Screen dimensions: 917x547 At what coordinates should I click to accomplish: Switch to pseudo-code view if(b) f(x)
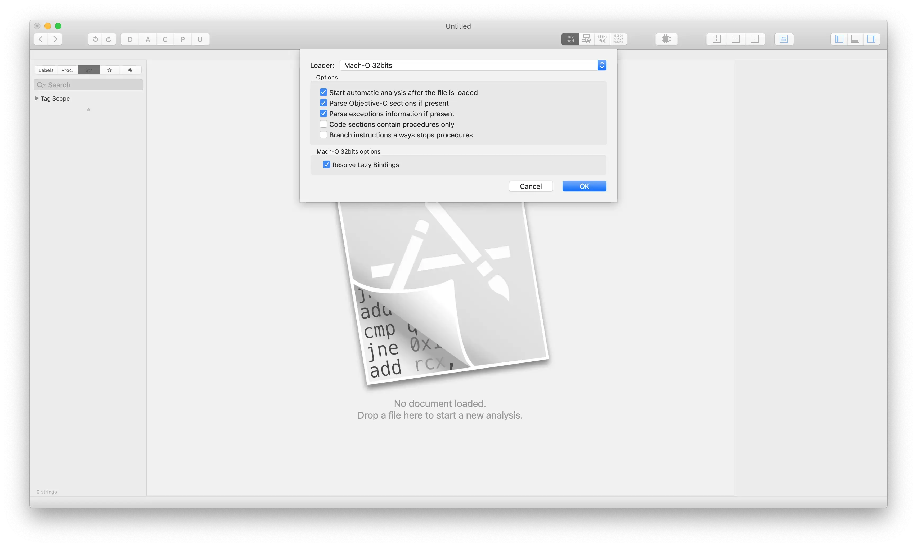[602, 39]
